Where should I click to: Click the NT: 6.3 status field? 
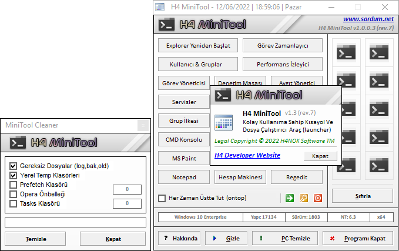pyautogui.click(x=348, y=217)
